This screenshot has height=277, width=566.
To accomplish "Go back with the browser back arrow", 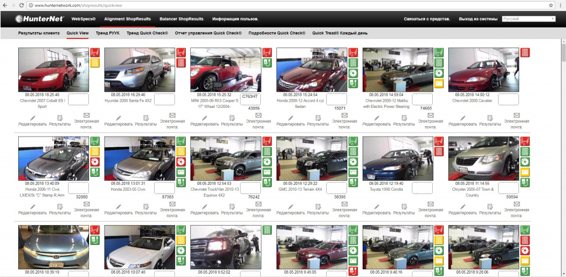I will (4, 6).
